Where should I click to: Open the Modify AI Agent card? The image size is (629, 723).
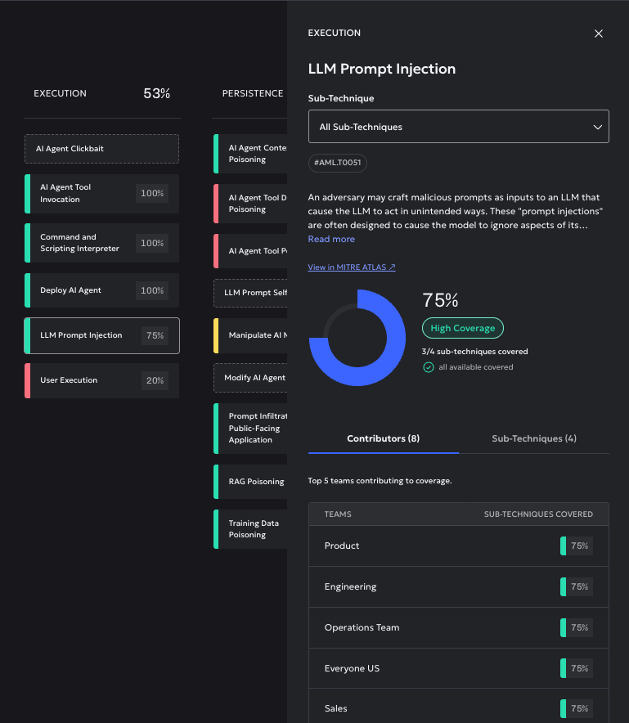(x=250, y=378)
